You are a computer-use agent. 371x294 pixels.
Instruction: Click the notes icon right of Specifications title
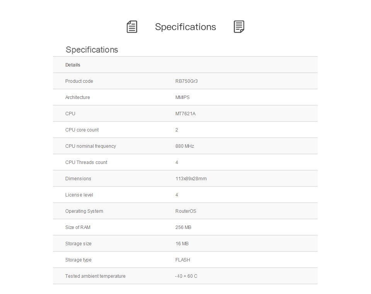[239, 27]
